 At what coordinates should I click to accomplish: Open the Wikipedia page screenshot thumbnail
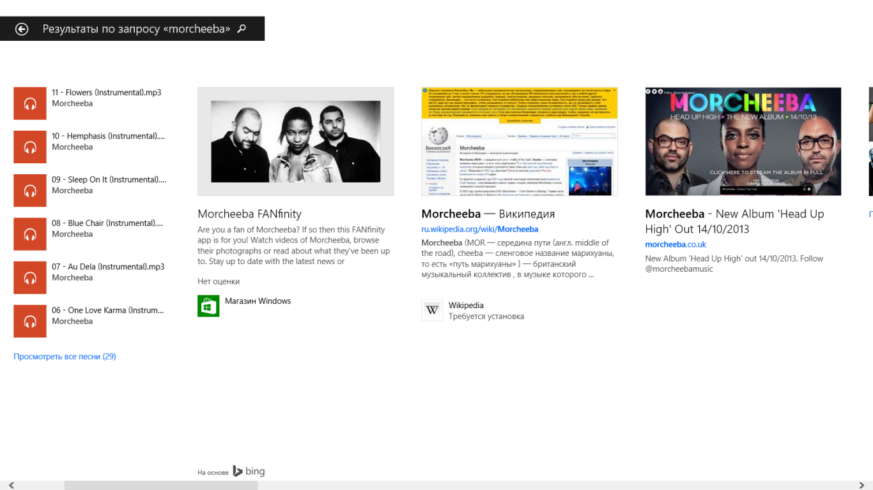coord(520,142)
